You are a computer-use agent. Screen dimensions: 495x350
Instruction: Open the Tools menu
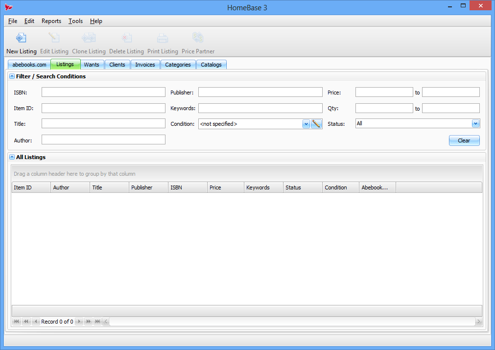[x=75, y=21]
